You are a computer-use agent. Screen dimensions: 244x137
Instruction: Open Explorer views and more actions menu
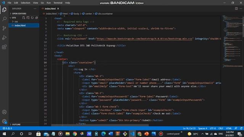click(x=35, y=9)
